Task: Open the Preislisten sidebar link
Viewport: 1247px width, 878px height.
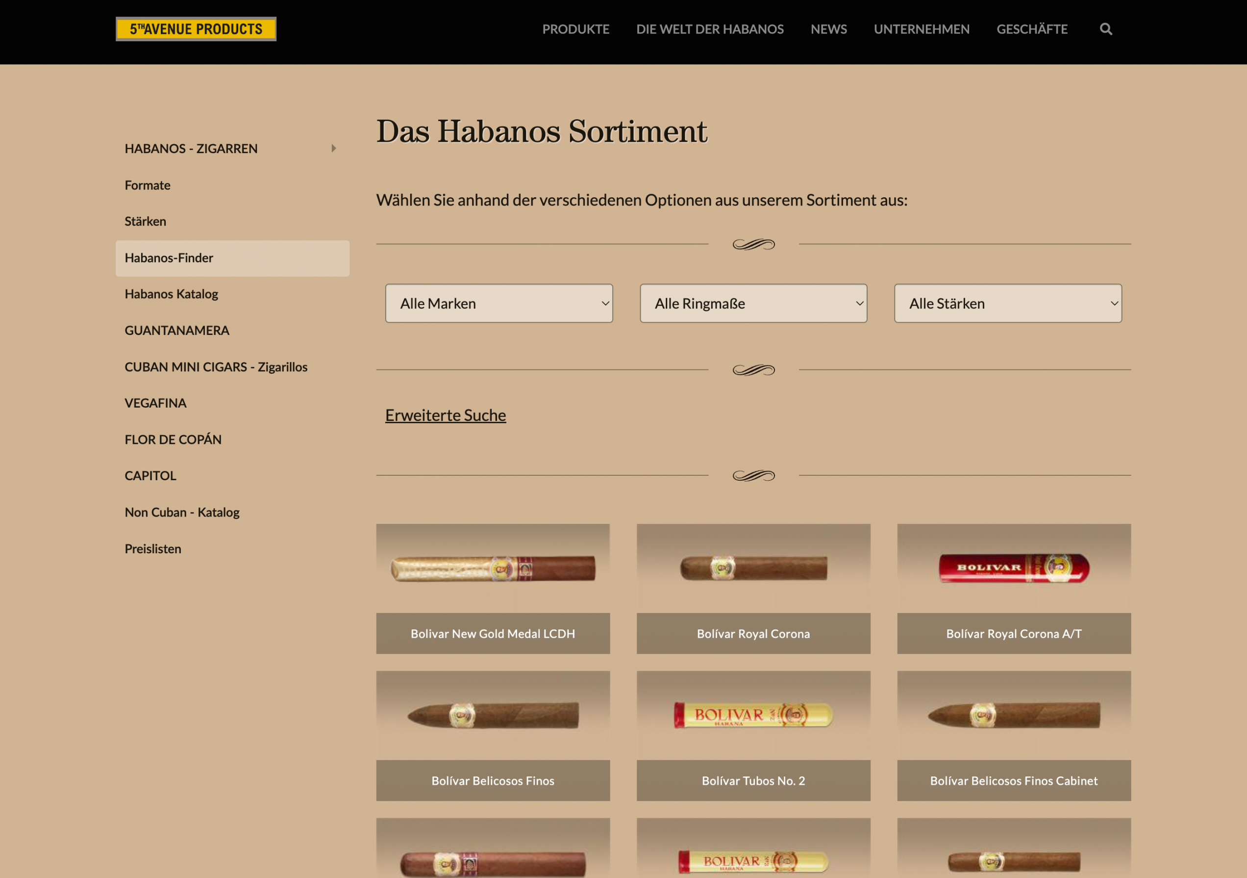Action: (x=152, y=549)
